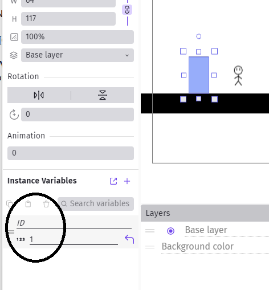This screenshot has height=290, width=269.
Task: Copy the selected instance variable icon
Action: pyautogui.click(x=10, y=204)
